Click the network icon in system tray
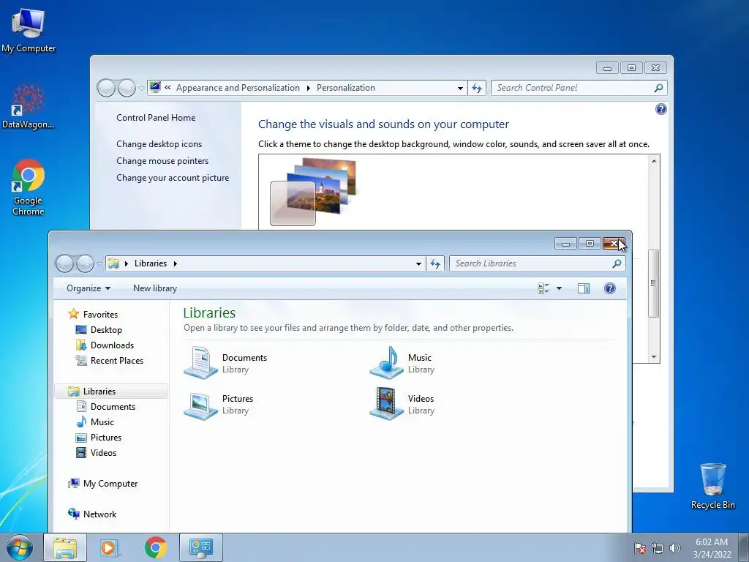749x562 pixels. pyautogui.click(x=658, y=548)
